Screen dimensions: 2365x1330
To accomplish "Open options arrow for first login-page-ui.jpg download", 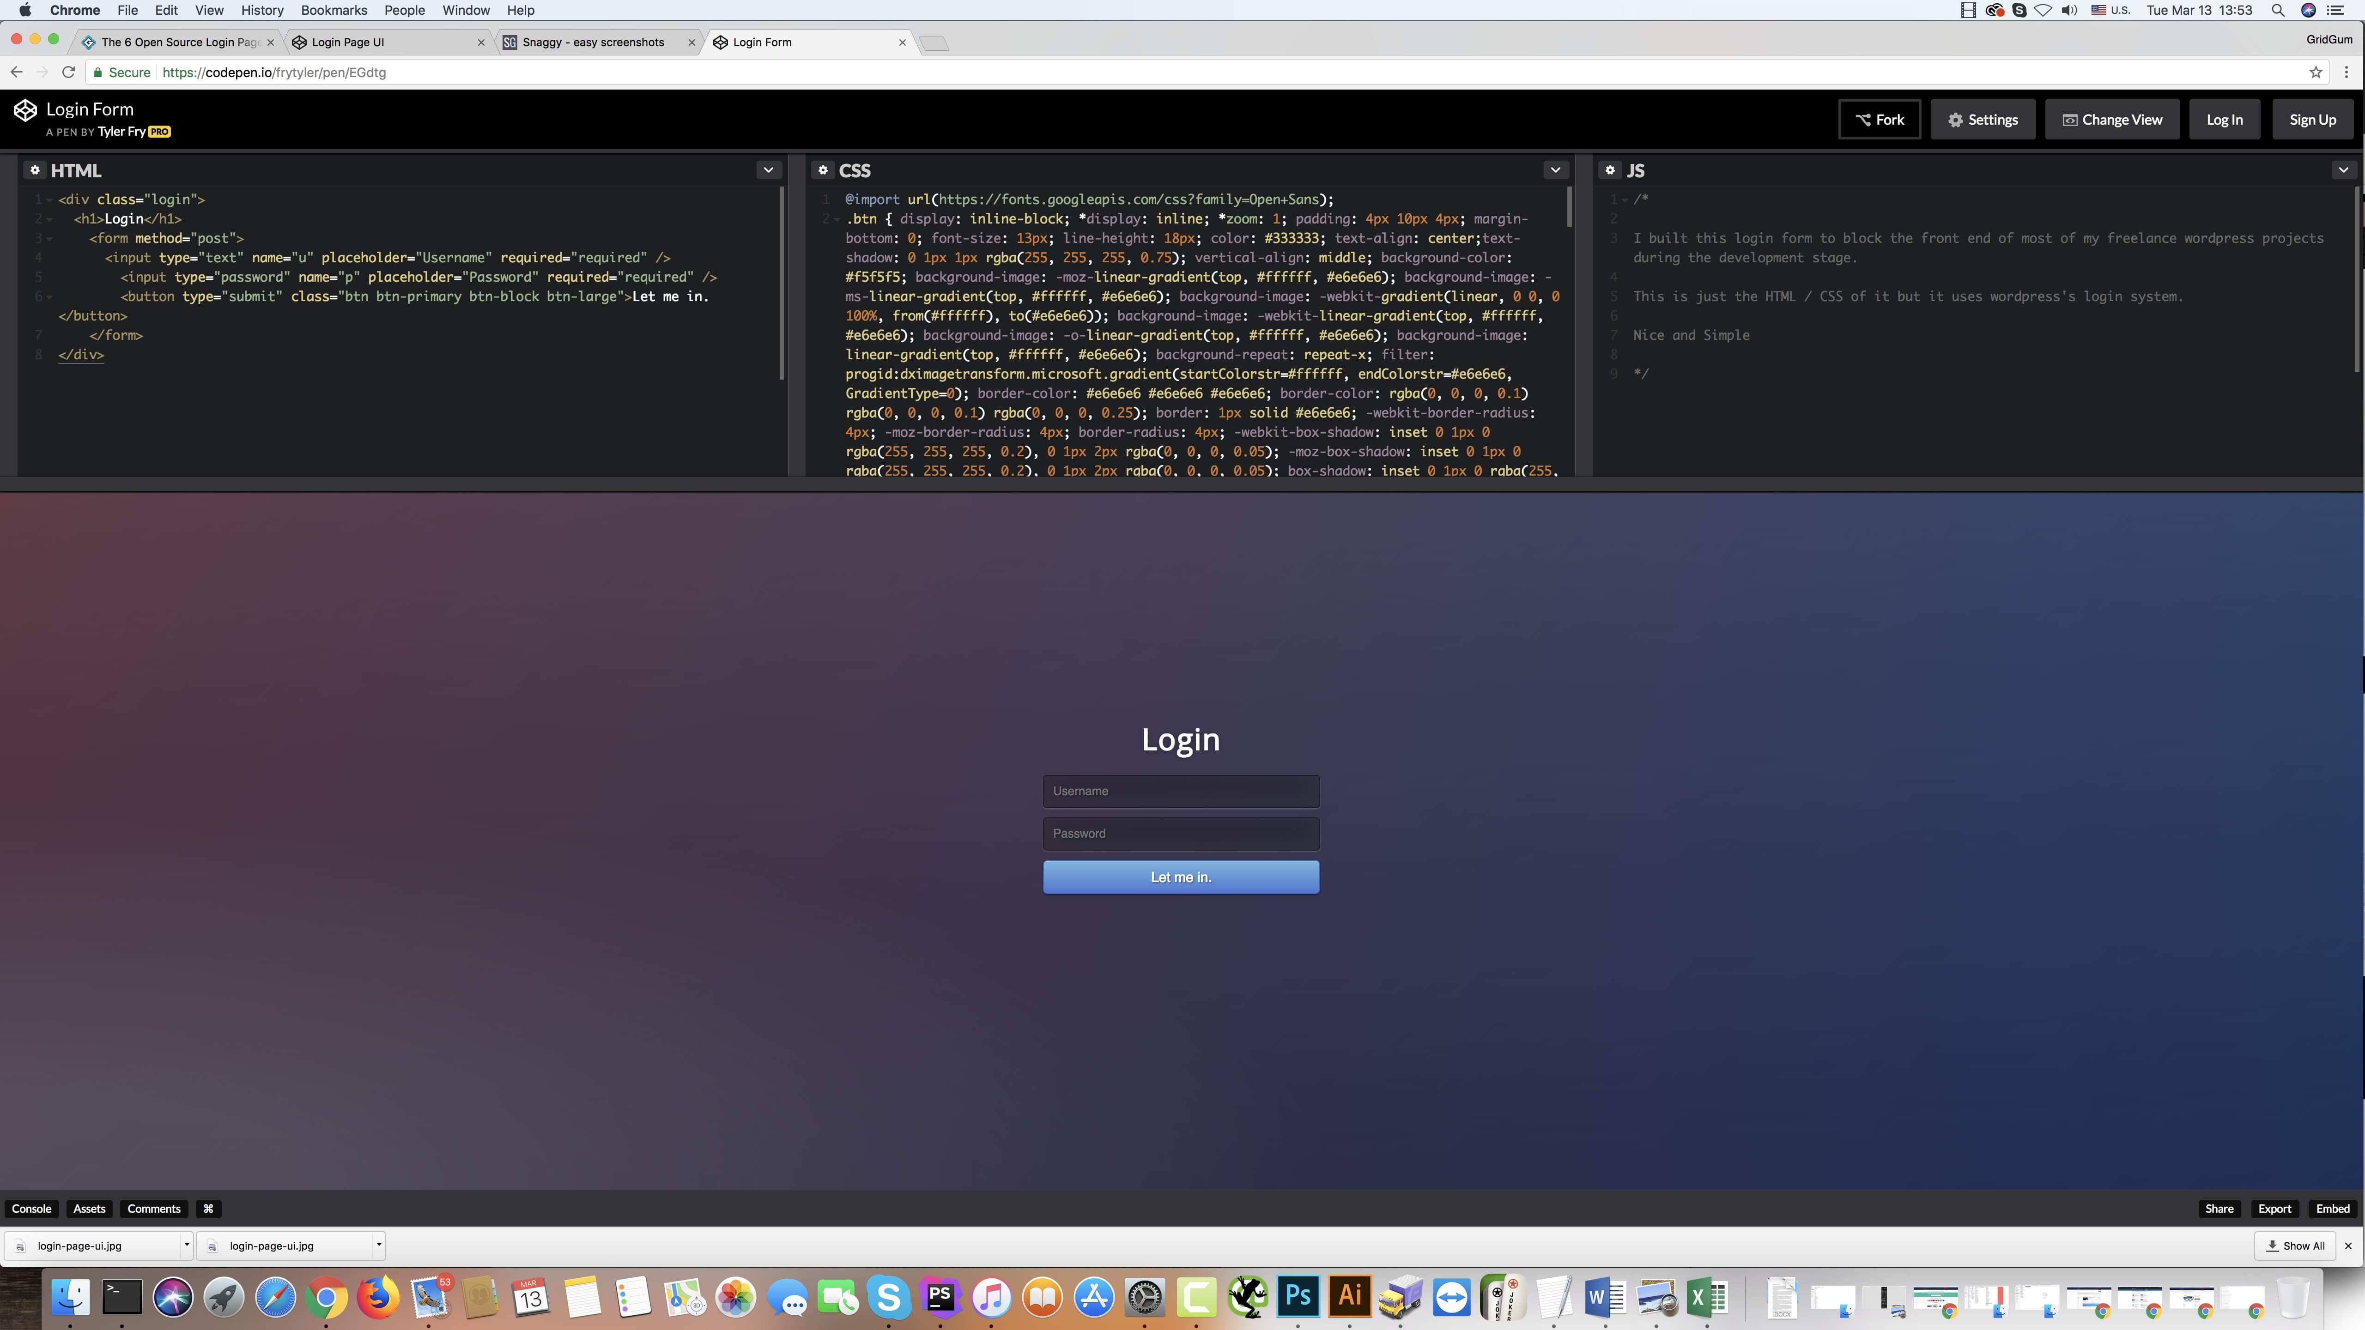I will (186, 1245).
